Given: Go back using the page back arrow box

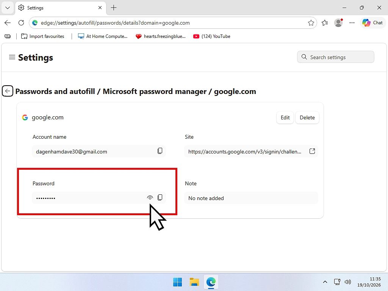Looking at the screenshot, I should [8, 91].
